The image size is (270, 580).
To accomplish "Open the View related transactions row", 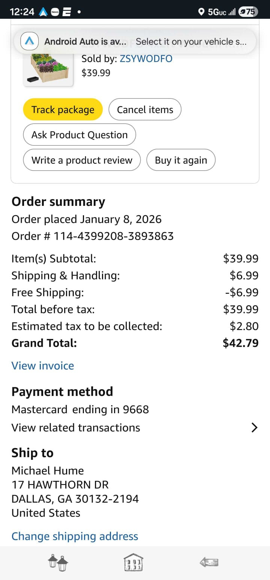I will click(76, 427).
